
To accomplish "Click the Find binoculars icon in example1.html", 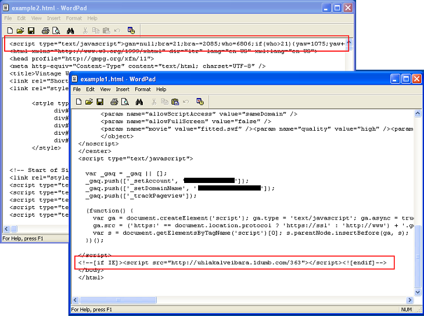I will click(139, 102).
